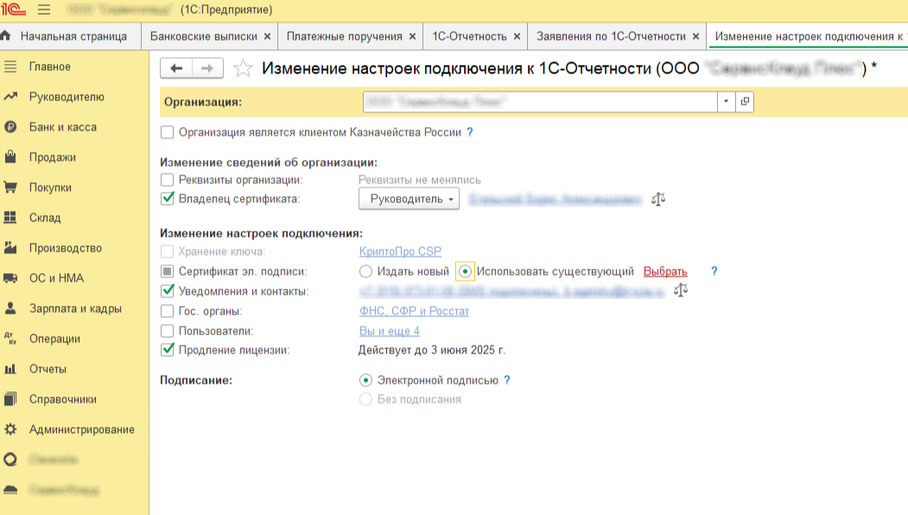Screen dimensions: 908x515
Task: Click the Производство factory icon
Action: click(x=10, y=248)
